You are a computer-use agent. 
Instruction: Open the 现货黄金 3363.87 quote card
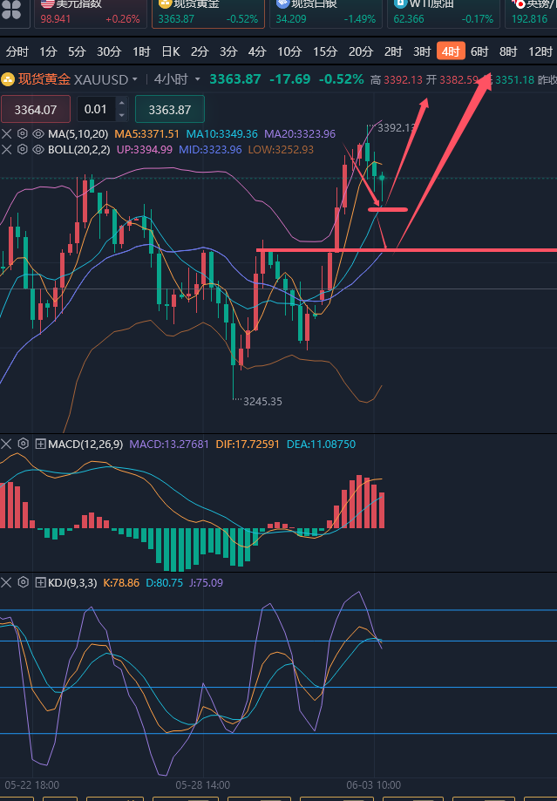[208, 14]
